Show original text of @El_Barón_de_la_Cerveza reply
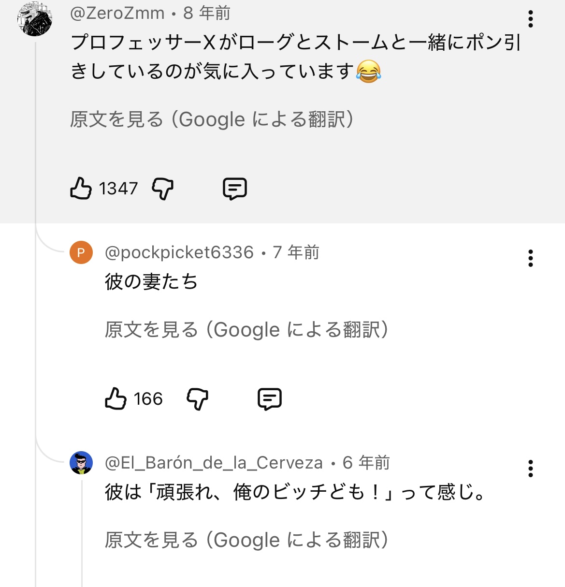This screenshot has width=565, height=587. [246, 540]
